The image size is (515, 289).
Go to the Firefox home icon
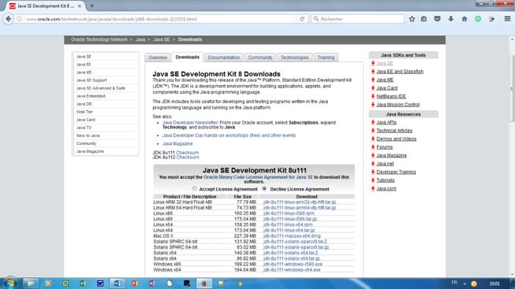(x=465, y=19)
